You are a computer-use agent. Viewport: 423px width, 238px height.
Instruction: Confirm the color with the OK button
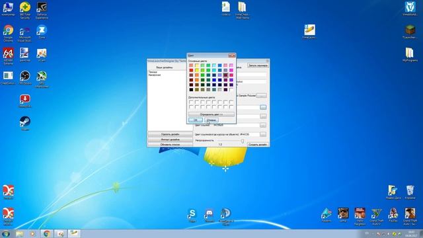click(196, 120)
